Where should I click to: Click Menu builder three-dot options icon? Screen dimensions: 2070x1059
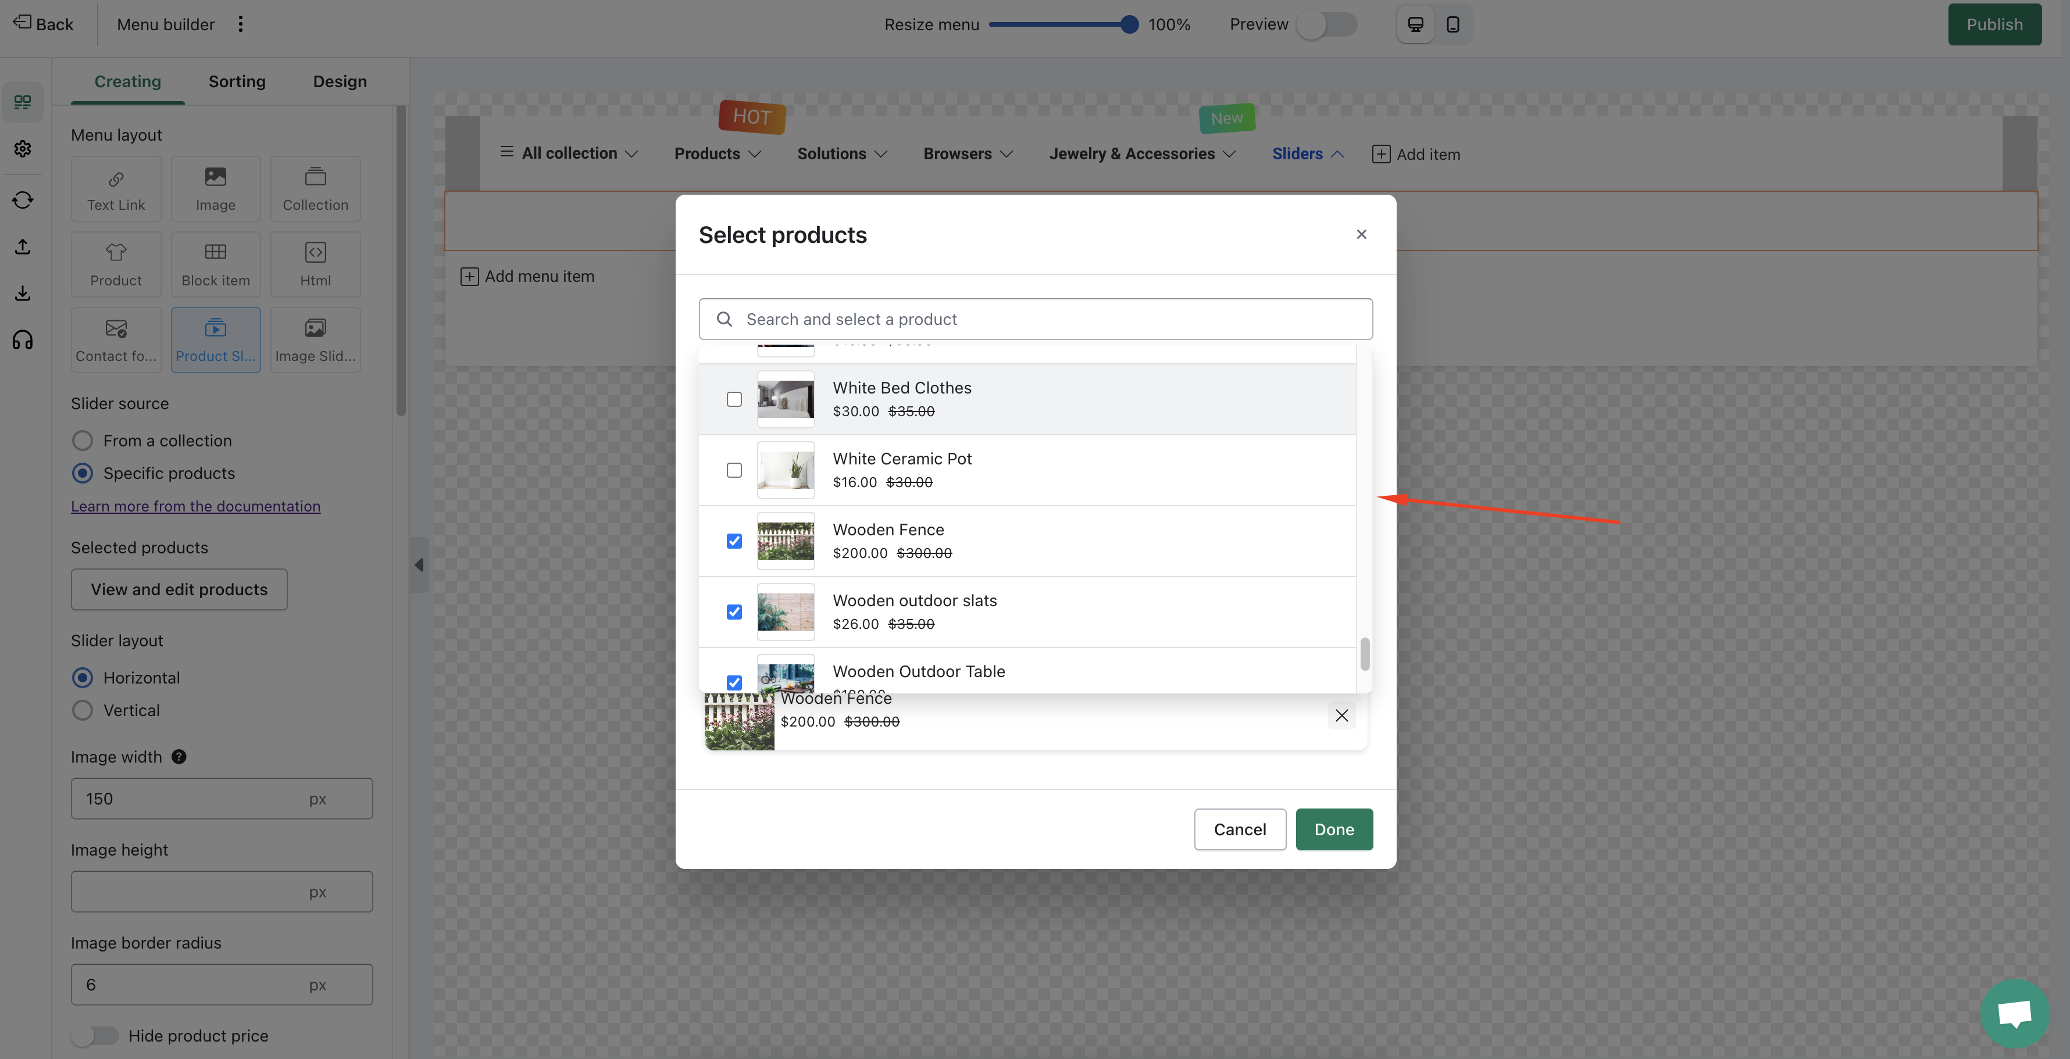coord(240,24)
